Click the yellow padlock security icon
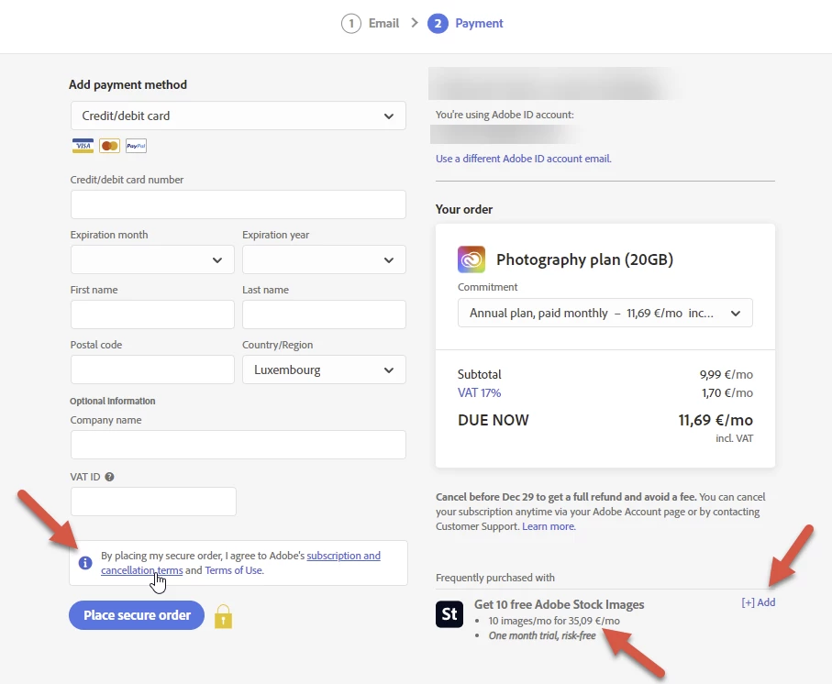The height and width of the screenshot is (684, 832). point(224,617)
